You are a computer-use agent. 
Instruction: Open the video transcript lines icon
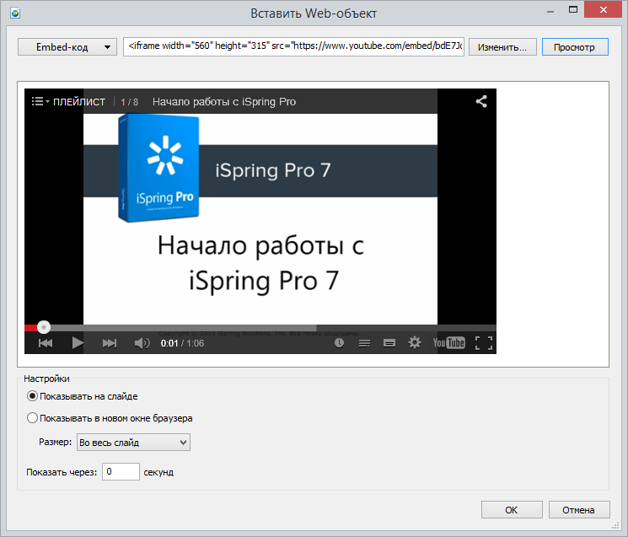[364, 343]
